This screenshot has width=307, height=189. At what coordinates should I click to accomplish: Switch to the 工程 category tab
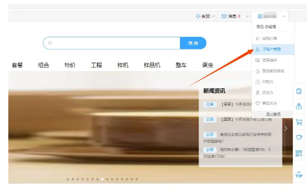96,65
